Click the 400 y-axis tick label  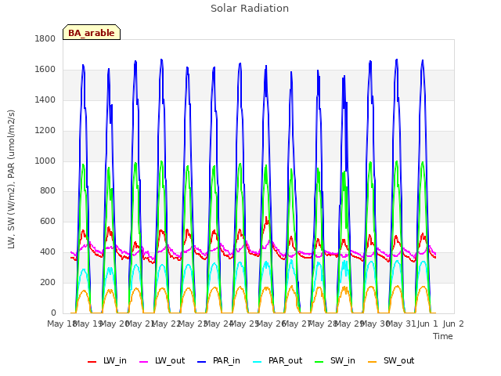(x=48, y=252)
